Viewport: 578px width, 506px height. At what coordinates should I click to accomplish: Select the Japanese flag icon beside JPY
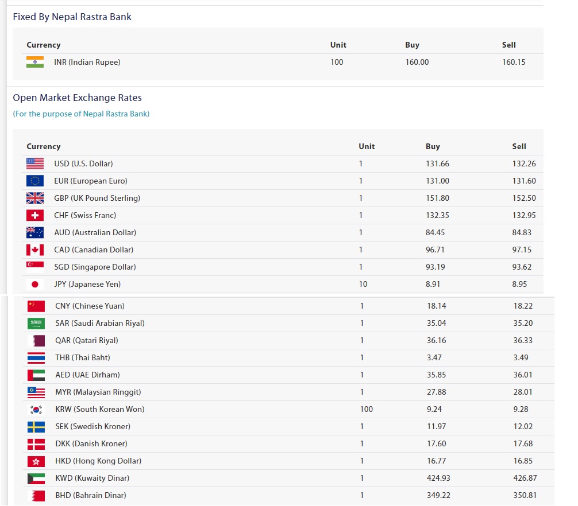35,284
